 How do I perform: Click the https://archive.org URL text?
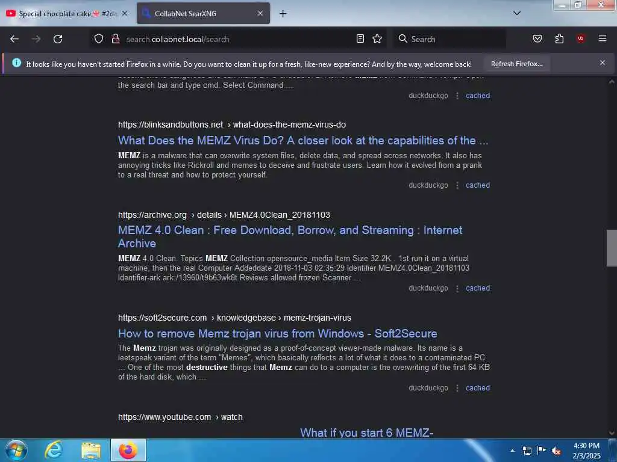tap(152, 215)
